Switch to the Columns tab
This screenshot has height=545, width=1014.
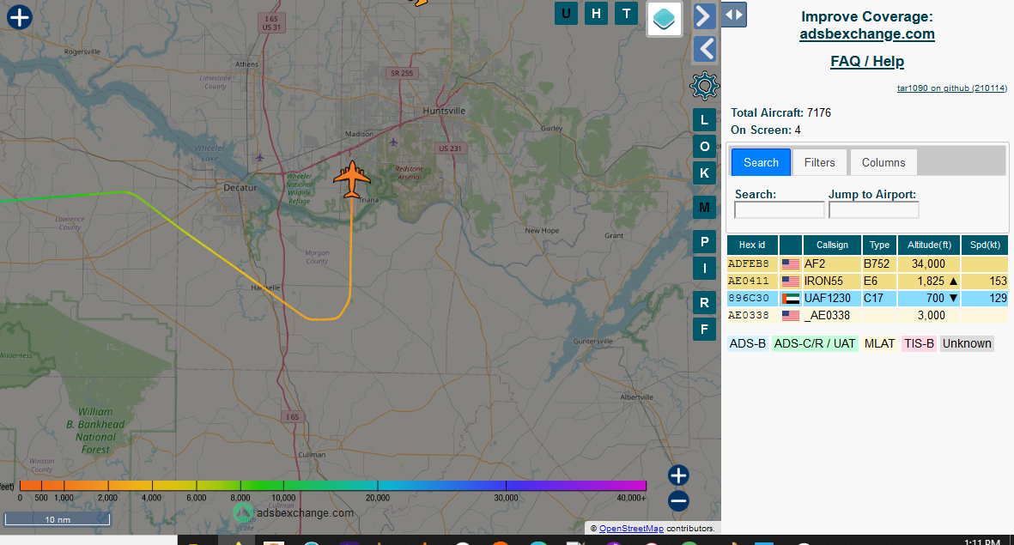click(883, 162)
